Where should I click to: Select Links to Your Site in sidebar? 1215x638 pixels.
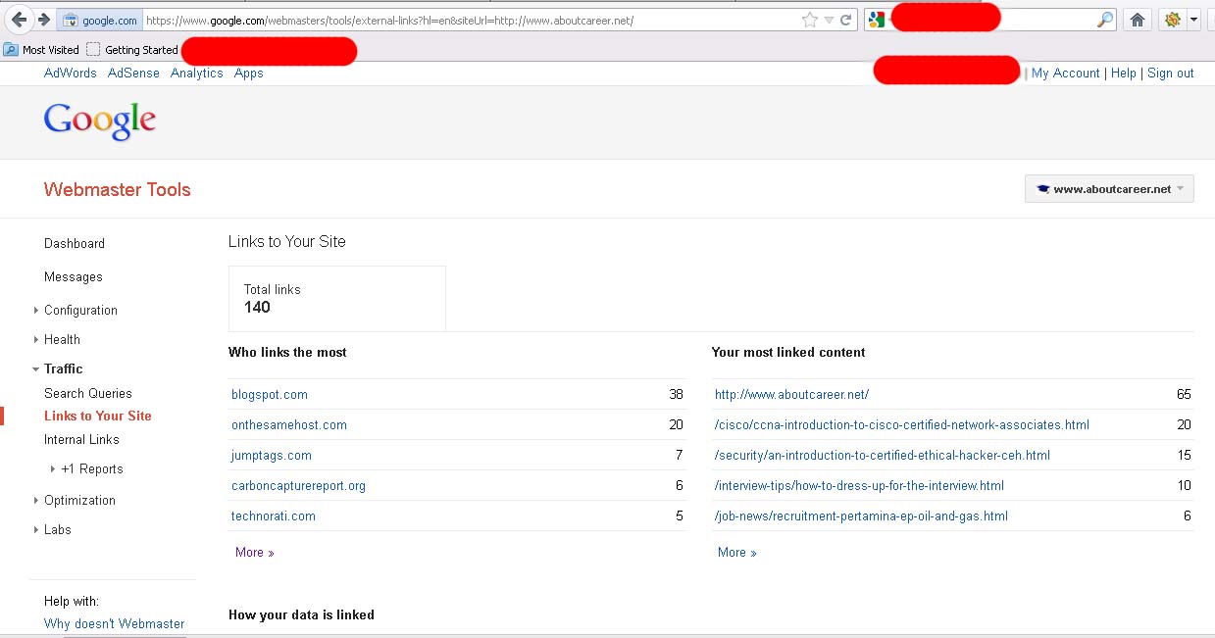[98, 417]
